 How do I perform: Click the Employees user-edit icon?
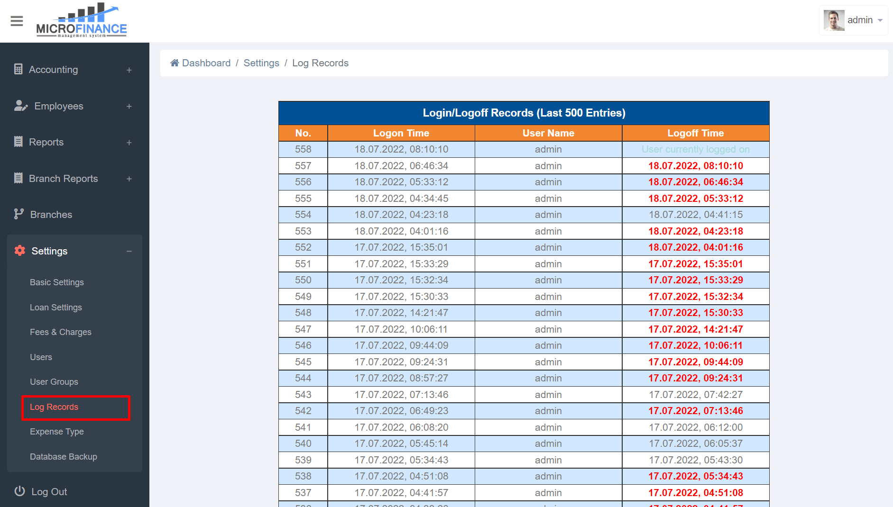click(x=21, y=106)
